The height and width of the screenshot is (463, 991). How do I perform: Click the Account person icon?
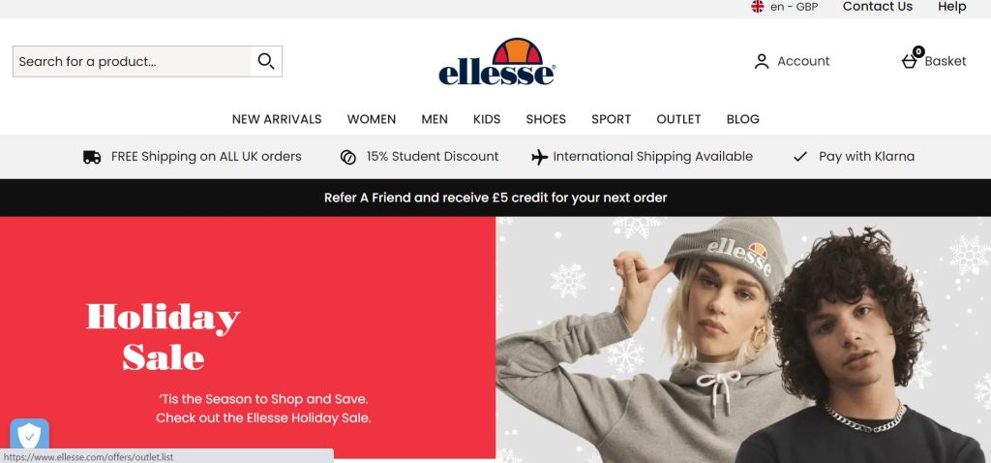pyautogui.click(x=762, y=61)
